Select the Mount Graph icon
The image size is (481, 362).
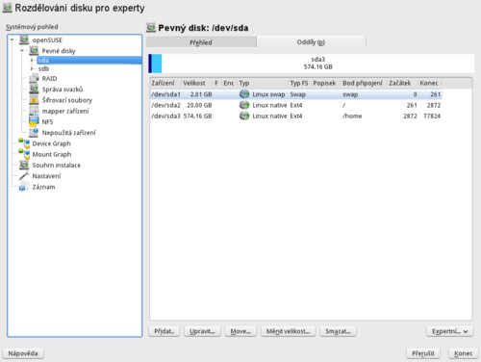coord(24,154)
